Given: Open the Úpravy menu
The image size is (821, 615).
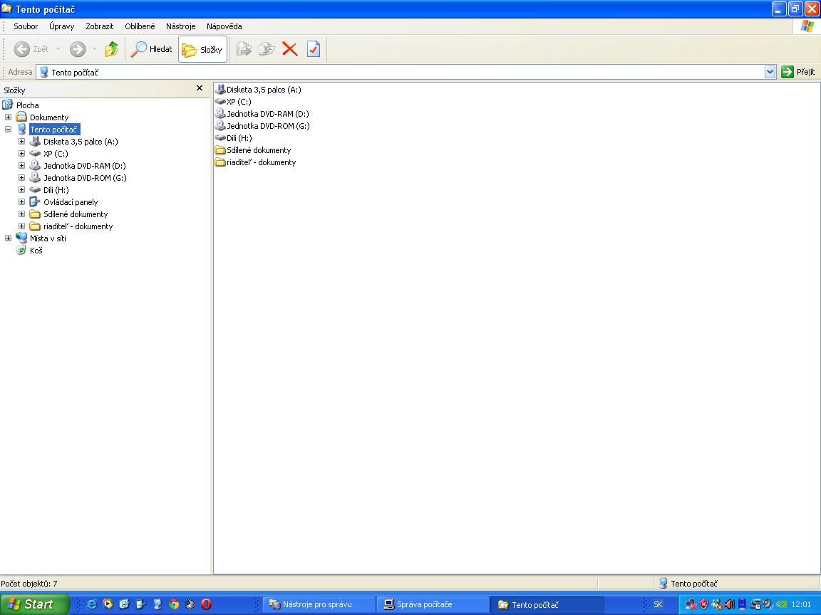Looking at the screenshot, I should [62, 26].
